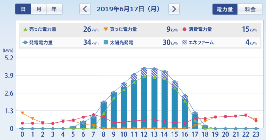Click the green triangle 売った電力量 legend icon

[x=25, y=29]
